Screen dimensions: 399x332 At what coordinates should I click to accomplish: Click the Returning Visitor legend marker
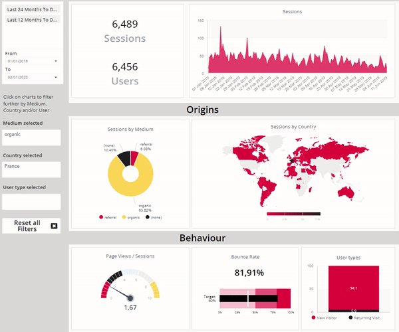[350, 317]
